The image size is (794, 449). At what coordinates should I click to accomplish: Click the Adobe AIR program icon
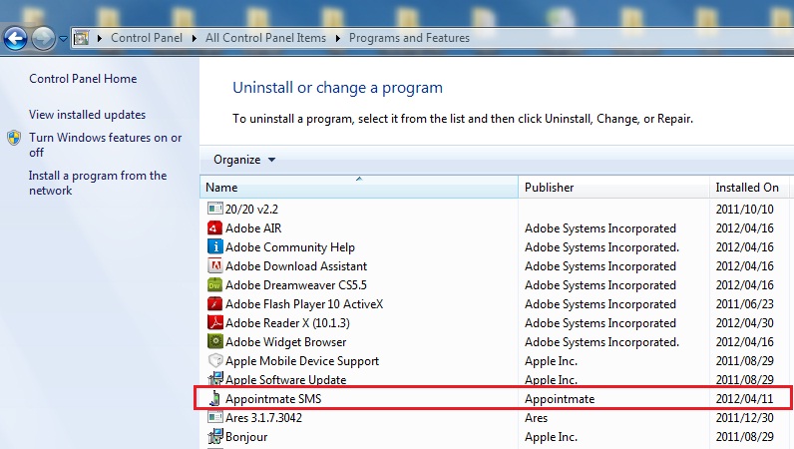tap(215, 228)
